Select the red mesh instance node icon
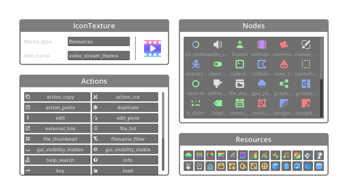The width and height of the screenshot is (348, 195). (x=262, y=104)
